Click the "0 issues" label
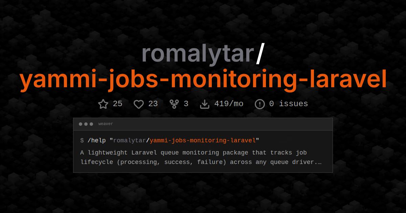This screenshot has width=406, height=213. (289, 104)
